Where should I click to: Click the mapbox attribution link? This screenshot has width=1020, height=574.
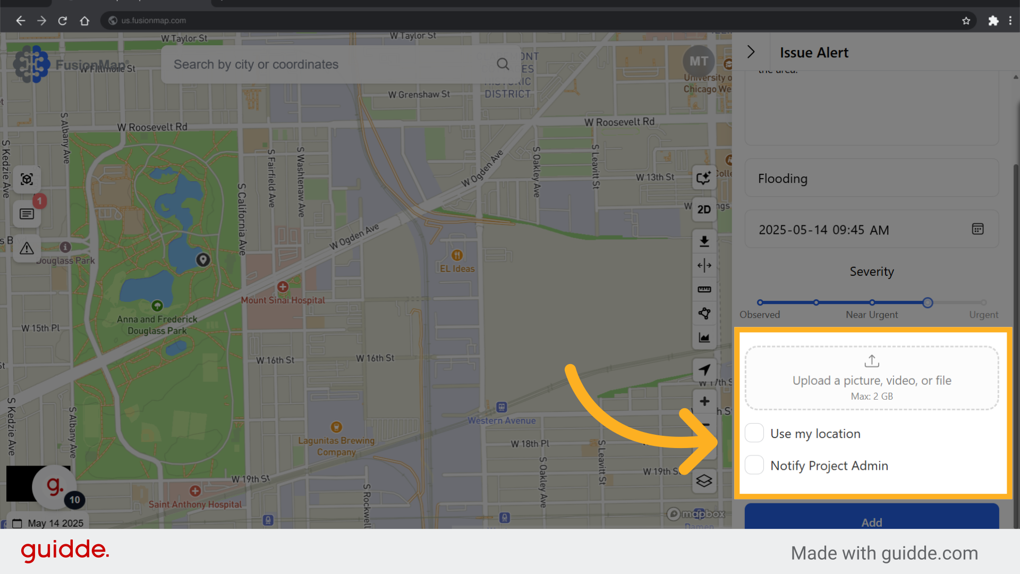tap(696, 514)
